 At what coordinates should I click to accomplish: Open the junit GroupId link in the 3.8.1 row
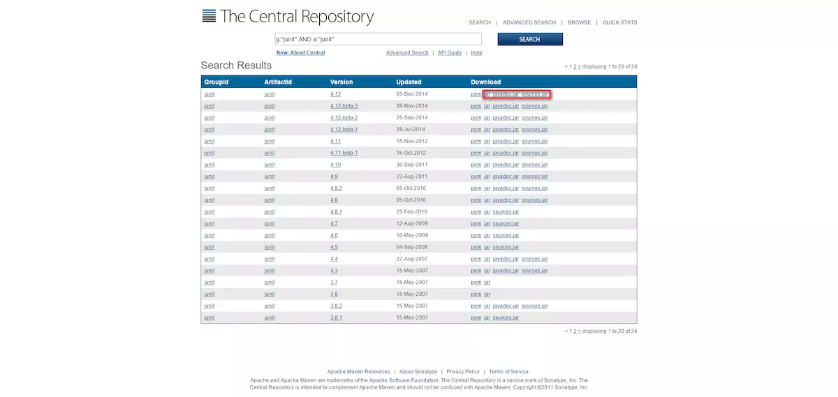point(209,317)
